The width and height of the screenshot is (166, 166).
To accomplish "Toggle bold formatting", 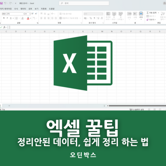I will [x=4, y=18].
